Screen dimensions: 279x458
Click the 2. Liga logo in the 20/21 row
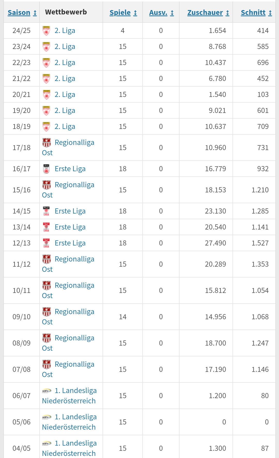point(47,95)
